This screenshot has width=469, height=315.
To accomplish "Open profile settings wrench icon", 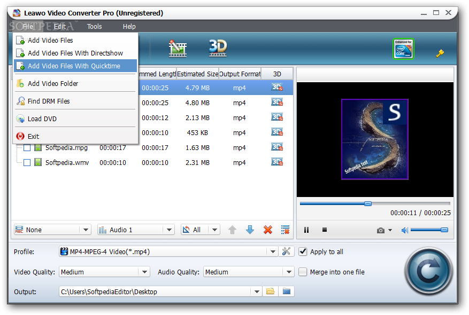I will 286,251.
